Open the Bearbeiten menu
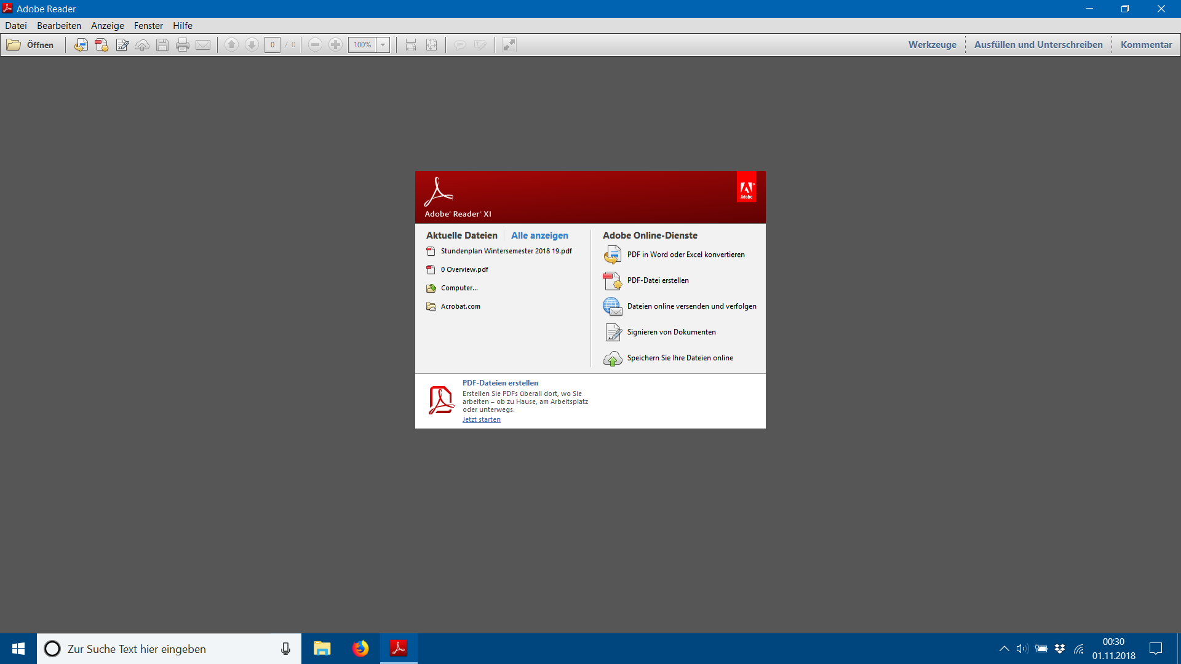The height and width of the screenshot is (664, 1181). (59, 26)
